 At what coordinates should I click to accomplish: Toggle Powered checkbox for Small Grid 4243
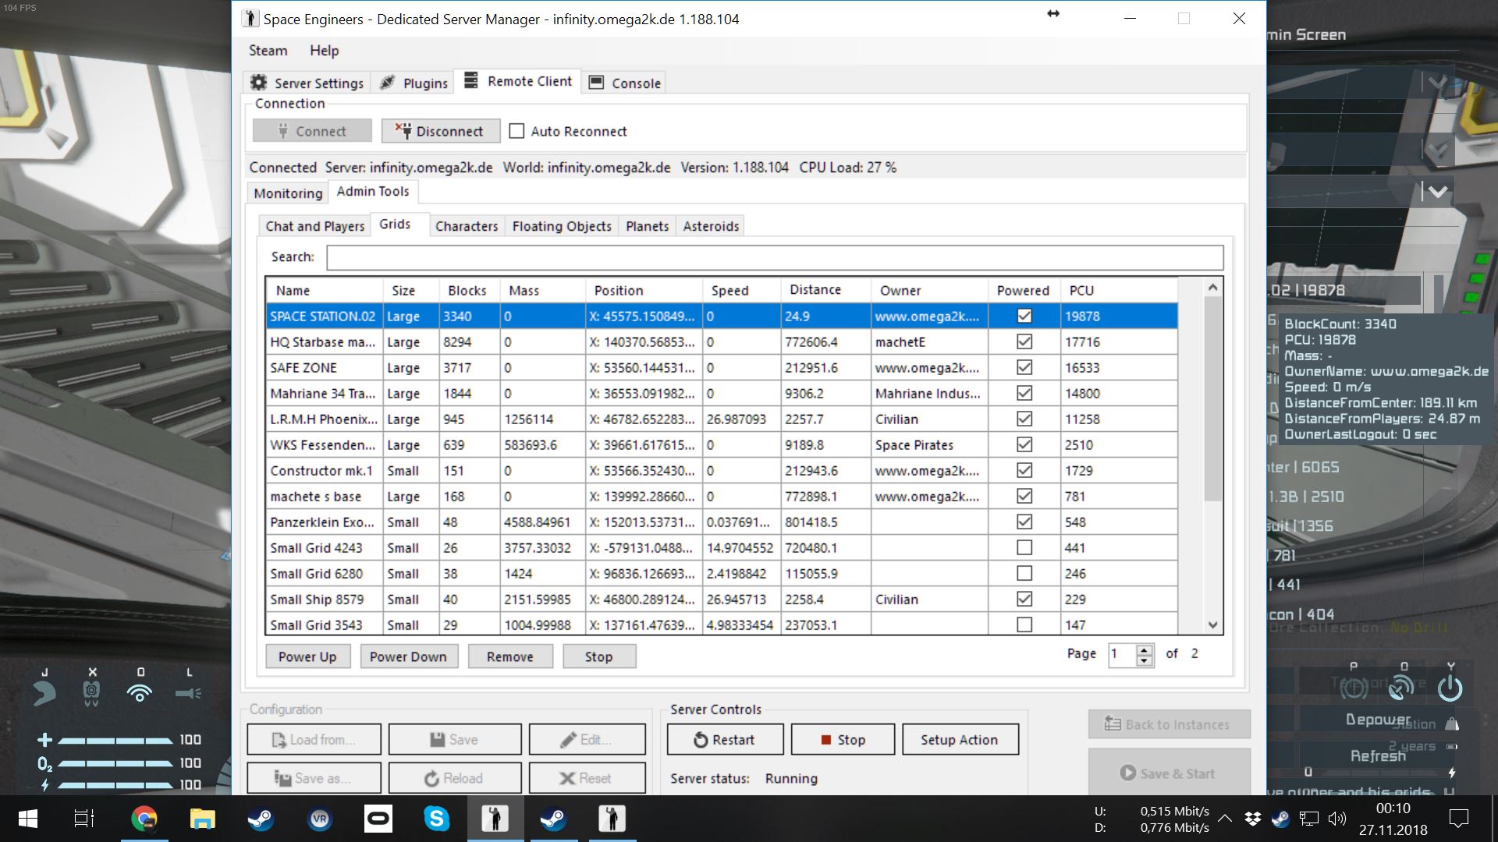point(1024,548)
